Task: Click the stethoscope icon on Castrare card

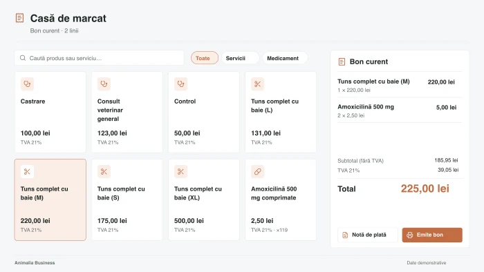Action: point(27,84)
